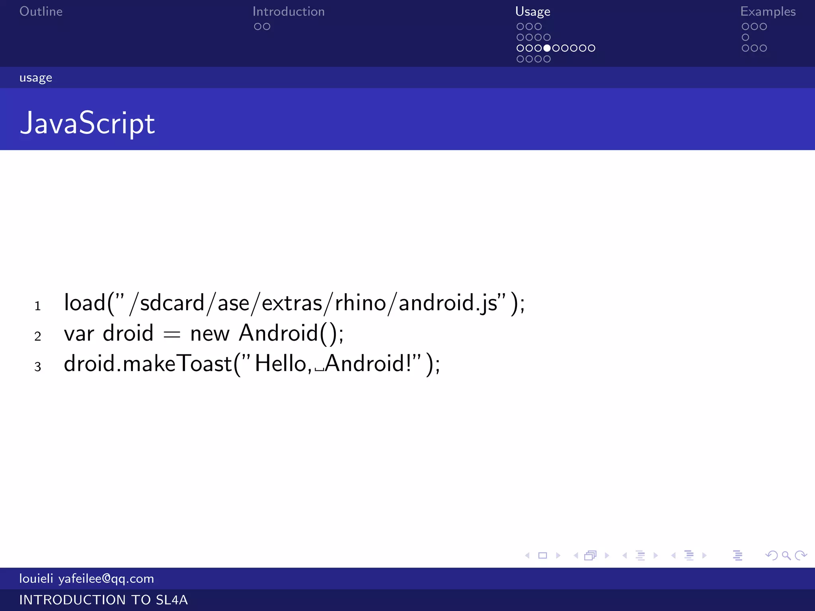Click line number 1 of the code listing

(38, 306)
